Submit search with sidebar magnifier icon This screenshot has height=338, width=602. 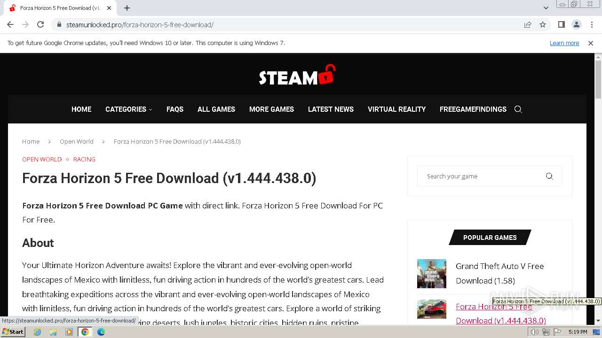click(549, 176)
